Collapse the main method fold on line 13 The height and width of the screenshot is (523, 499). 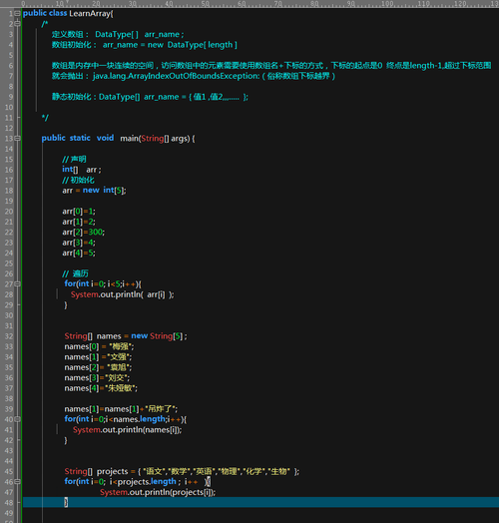17,138
